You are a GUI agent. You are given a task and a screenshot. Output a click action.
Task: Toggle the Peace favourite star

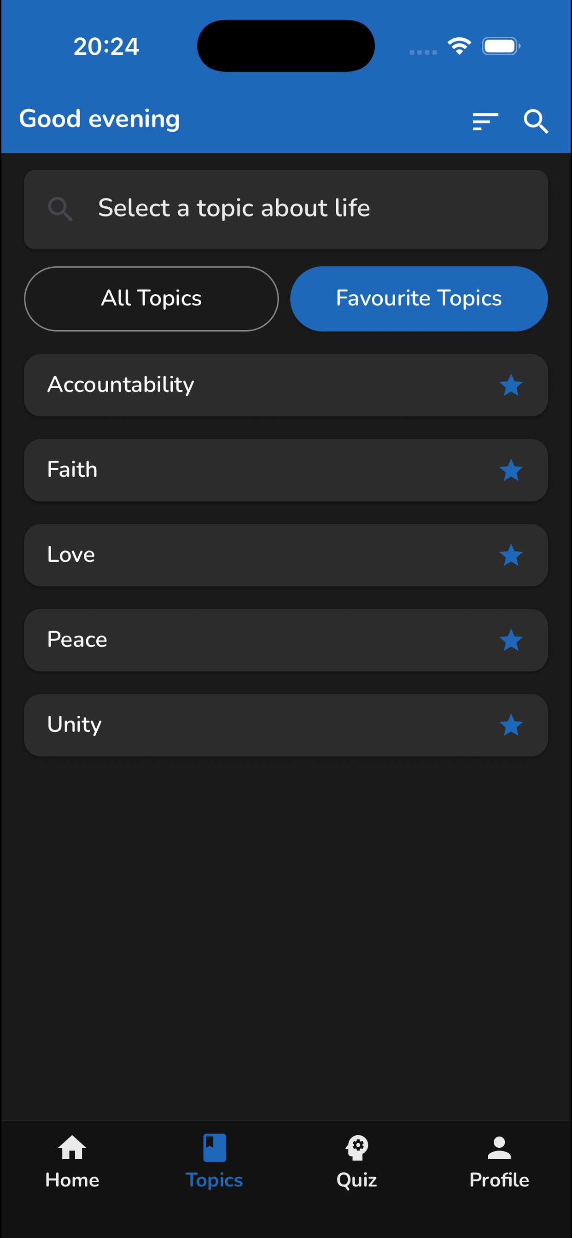coord(510,640)
